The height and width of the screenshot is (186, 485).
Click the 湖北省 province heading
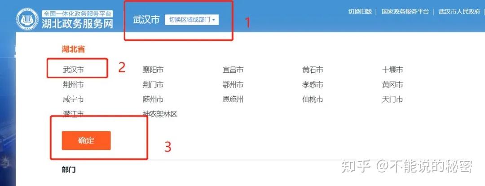coord(73,49)
